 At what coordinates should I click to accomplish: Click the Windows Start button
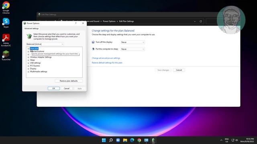(104, 140)
